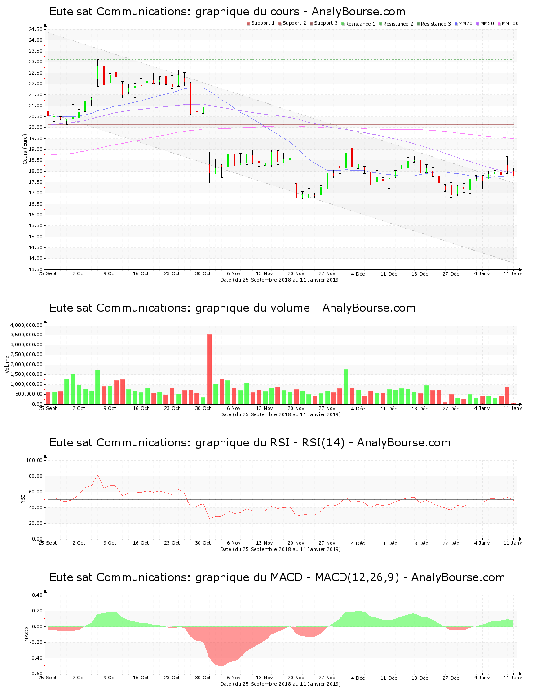The height and width of the screenshot is (696, 539).
Task: Click the 24.50 price axis value
Action: 35,30
